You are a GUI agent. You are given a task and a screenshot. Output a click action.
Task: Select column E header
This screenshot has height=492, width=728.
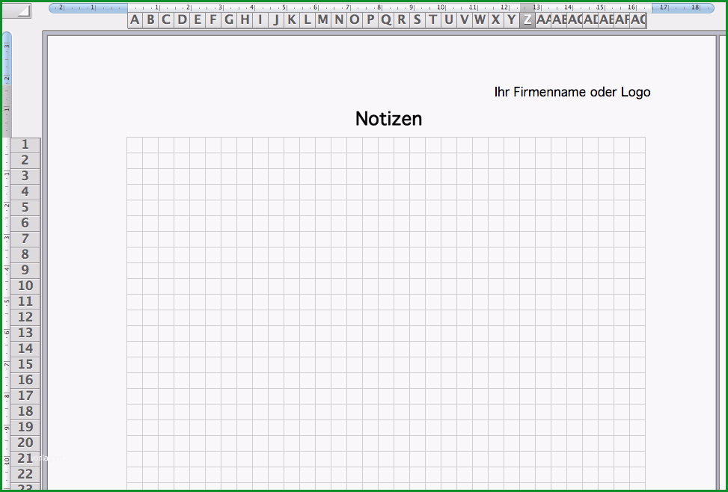pyautogui.click(x=198, y=20)
